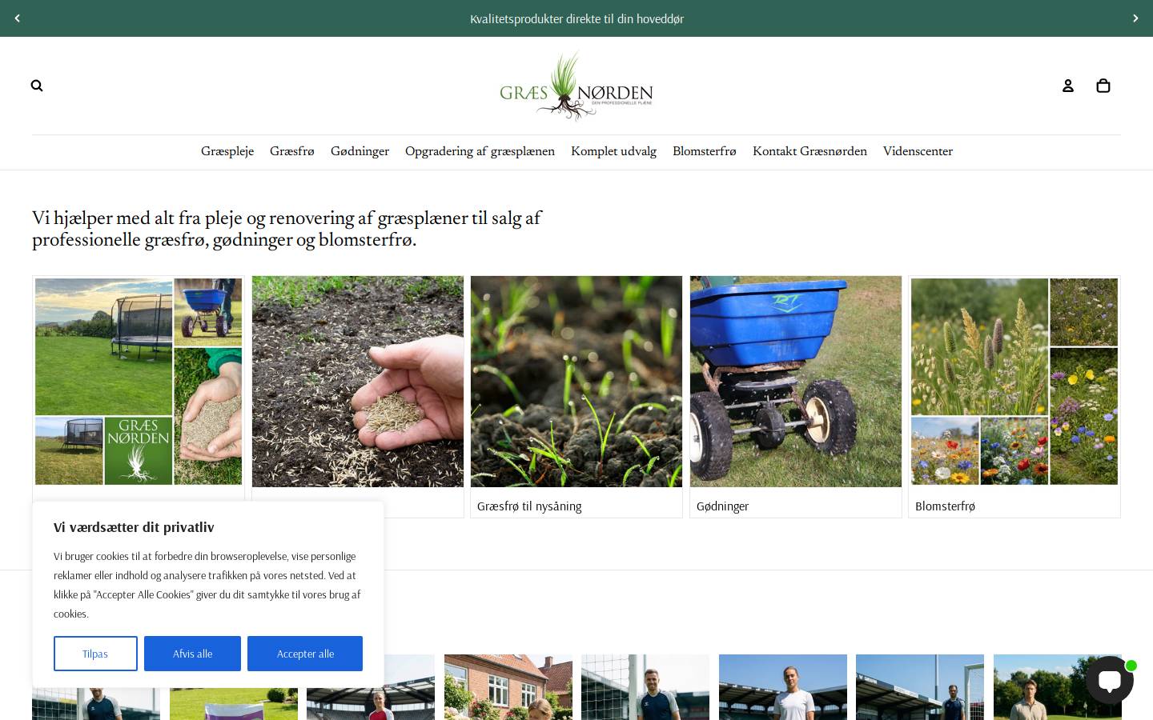Open the sprouting grass seedlings image
This screenshot has height=720, width=1153.
(576, 382)
